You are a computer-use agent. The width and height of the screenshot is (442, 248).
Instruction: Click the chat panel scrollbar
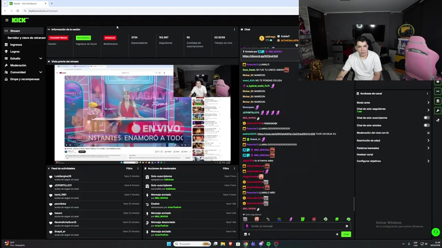point(354,204)
